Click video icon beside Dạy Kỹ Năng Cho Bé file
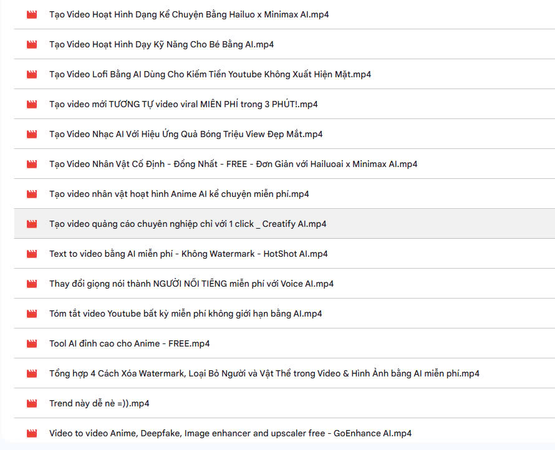 (32, 44)
